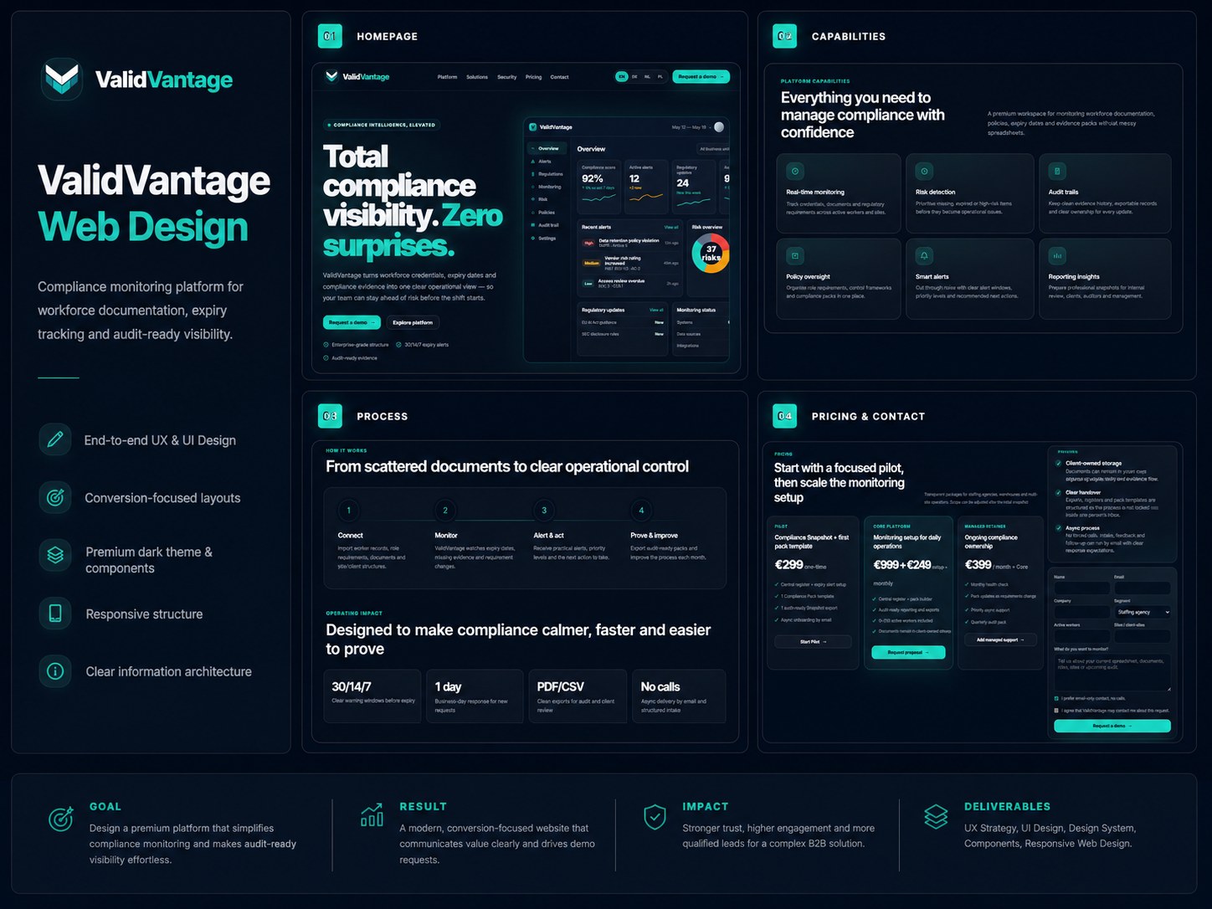Click Request a demo button in hero section
The width and height of the screenshot is (1212, 909).
click(x=352, y=322)
